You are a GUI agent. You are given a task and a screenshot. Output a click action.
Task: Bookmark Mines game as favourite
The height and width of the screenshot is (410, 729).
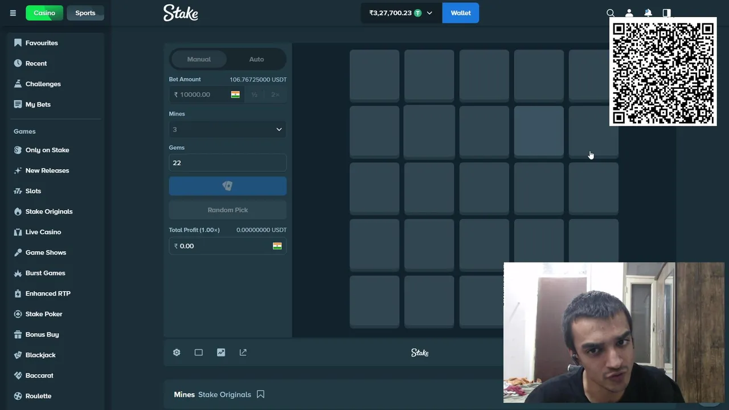(260, 394)
